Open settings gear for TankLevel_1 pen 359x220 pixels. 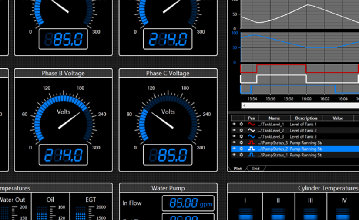(x=241, y=124)
